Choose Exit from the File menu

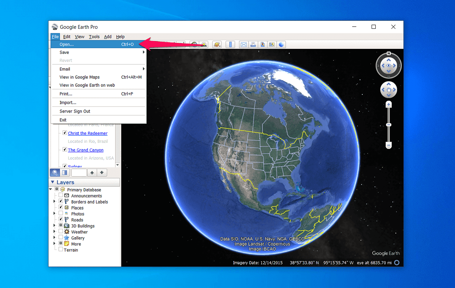(99, 120)
